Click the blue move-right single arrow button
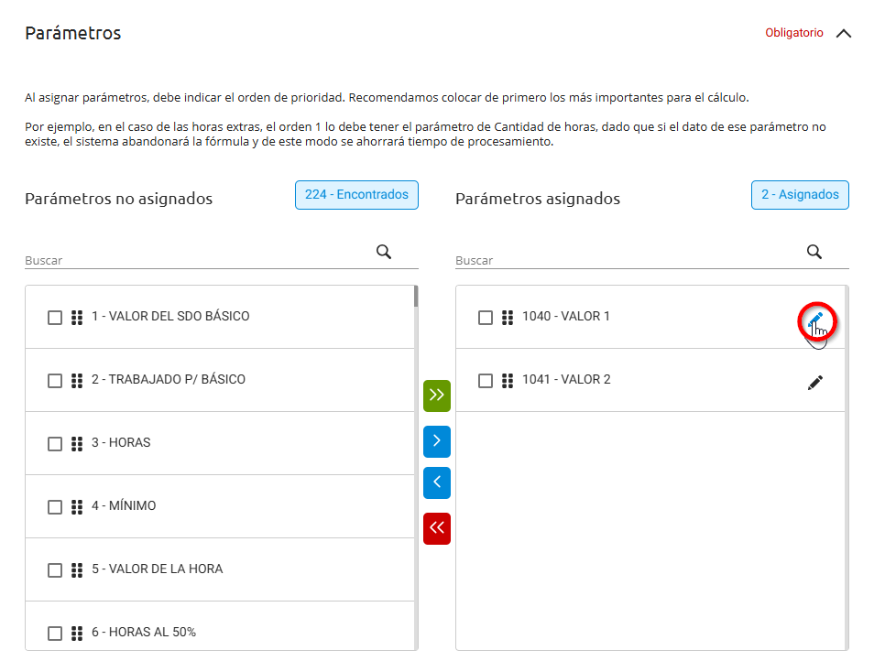The width and height of the screenshot is (874, 672). (436, 441)
